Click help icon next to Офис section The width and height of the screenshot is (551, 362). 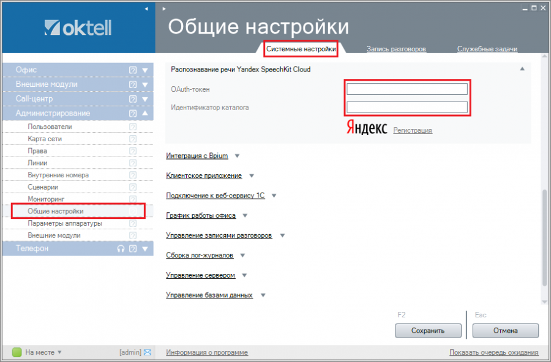[133, 70]
